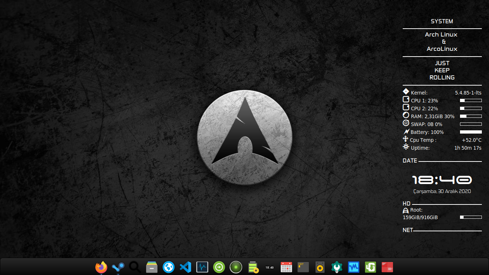Open the file manager drawer icon
The width and height of the screenshot is (489, 275).
click(x=152, y=267)
